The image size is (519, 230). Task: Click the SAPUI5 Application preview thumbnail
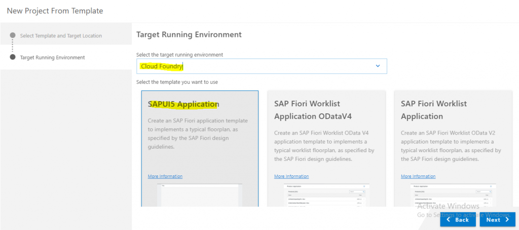click(x=200, y=195)
